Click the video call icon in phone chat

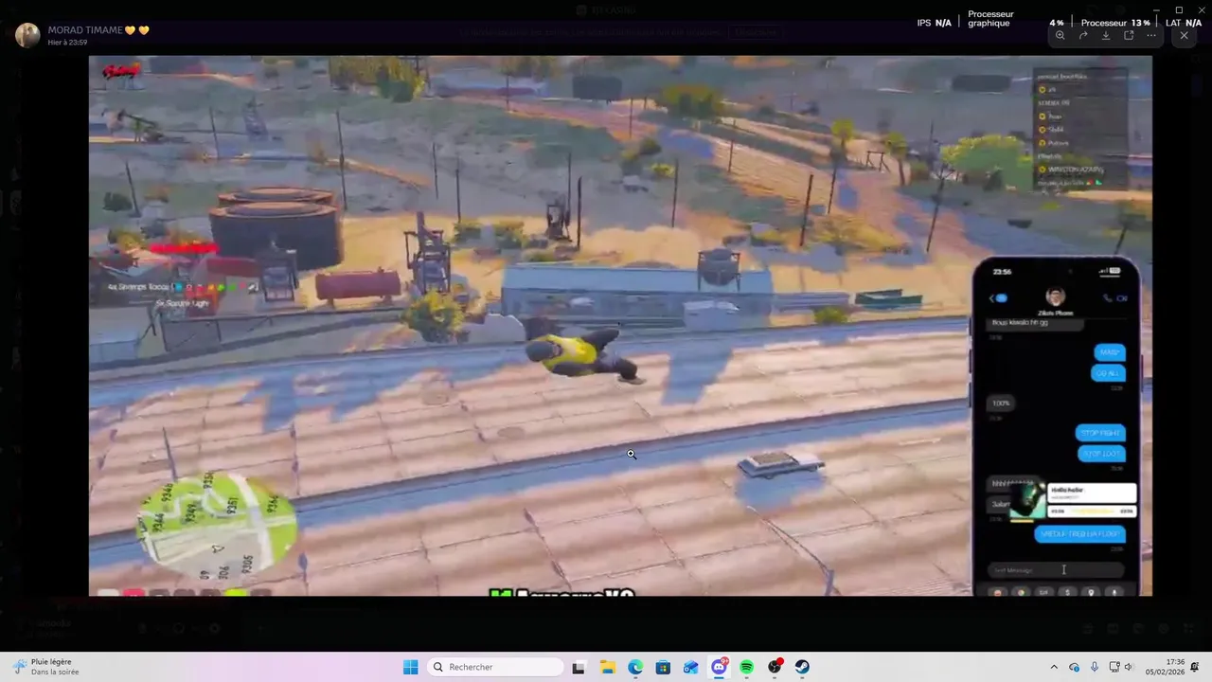[1122, 298]
